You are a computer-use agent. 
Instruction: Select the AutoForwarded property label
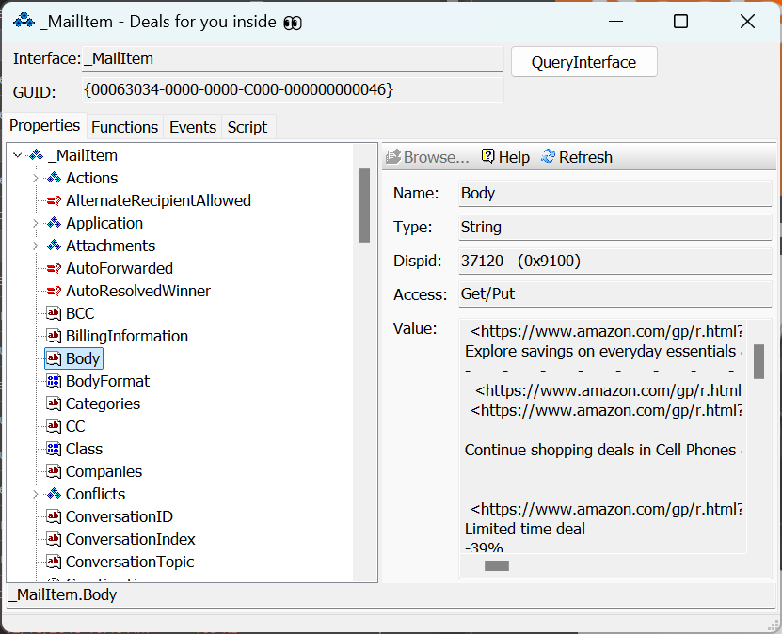[x=120, y=269]
